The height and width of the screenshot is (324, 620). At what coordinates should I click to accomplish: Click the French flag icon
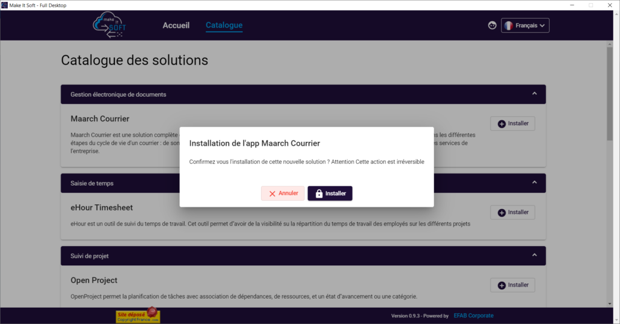coord(509,25)
